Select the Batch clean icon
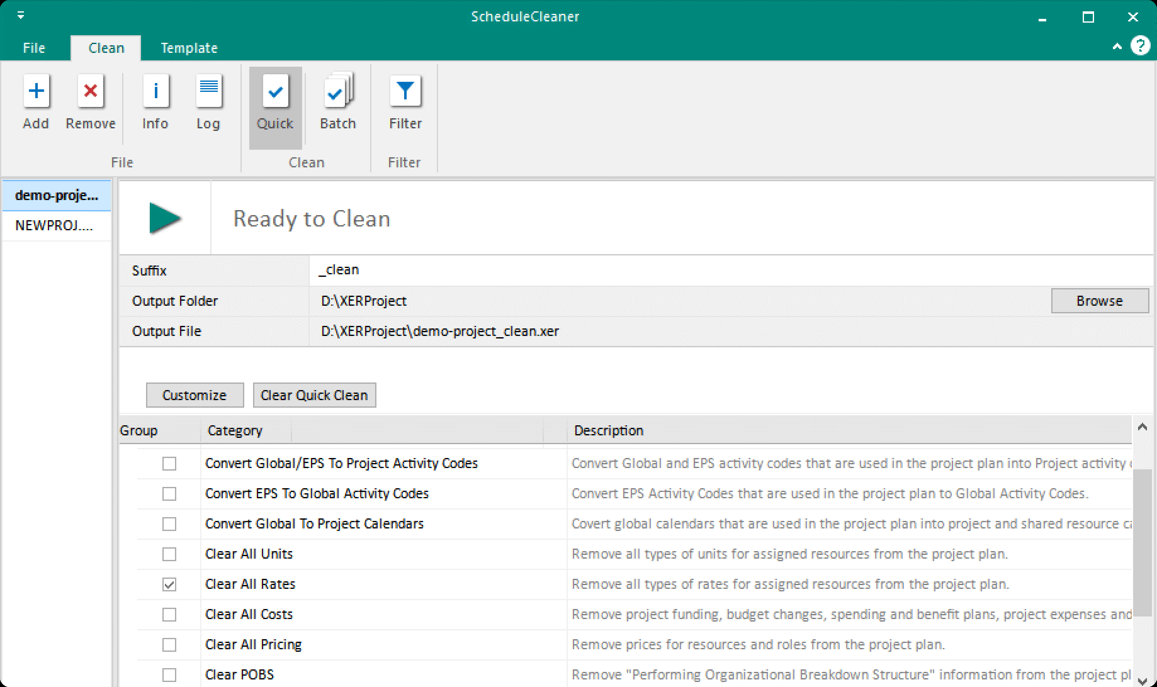 [338, 91]
